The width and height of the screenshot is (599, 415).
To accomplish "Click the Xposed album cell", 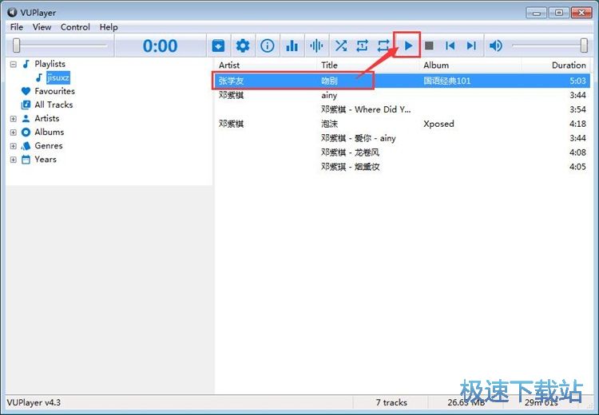I will tap(438, 124).
